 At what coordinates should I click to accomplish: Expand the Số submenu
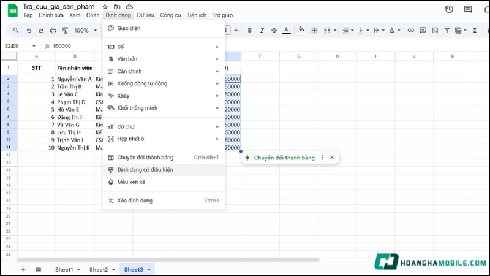[164, 47]
